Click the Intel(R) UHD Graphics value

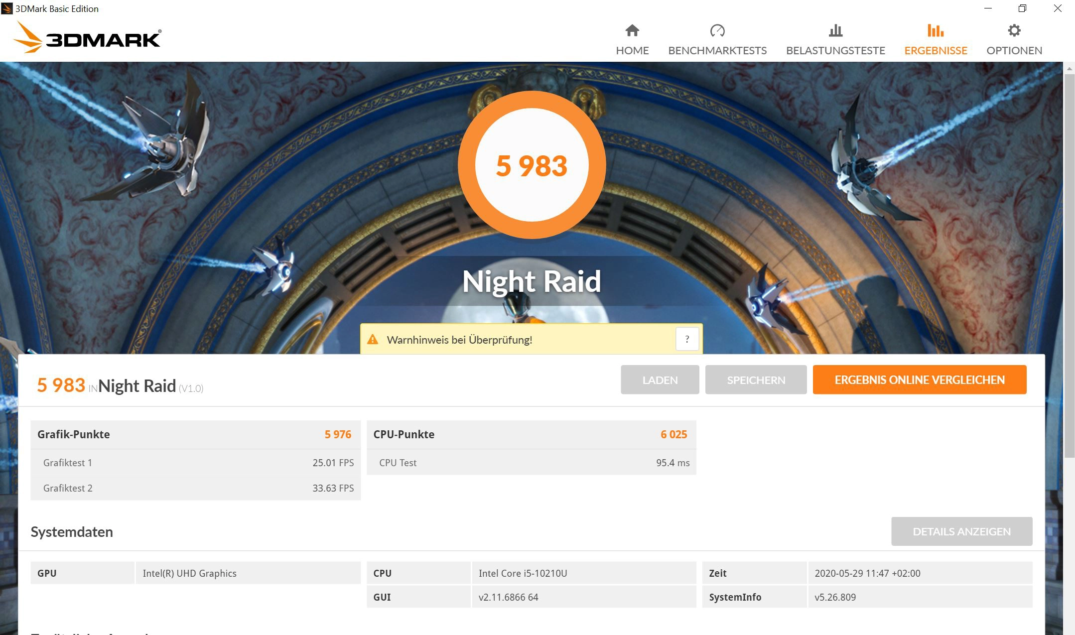[x=189, y=573]
